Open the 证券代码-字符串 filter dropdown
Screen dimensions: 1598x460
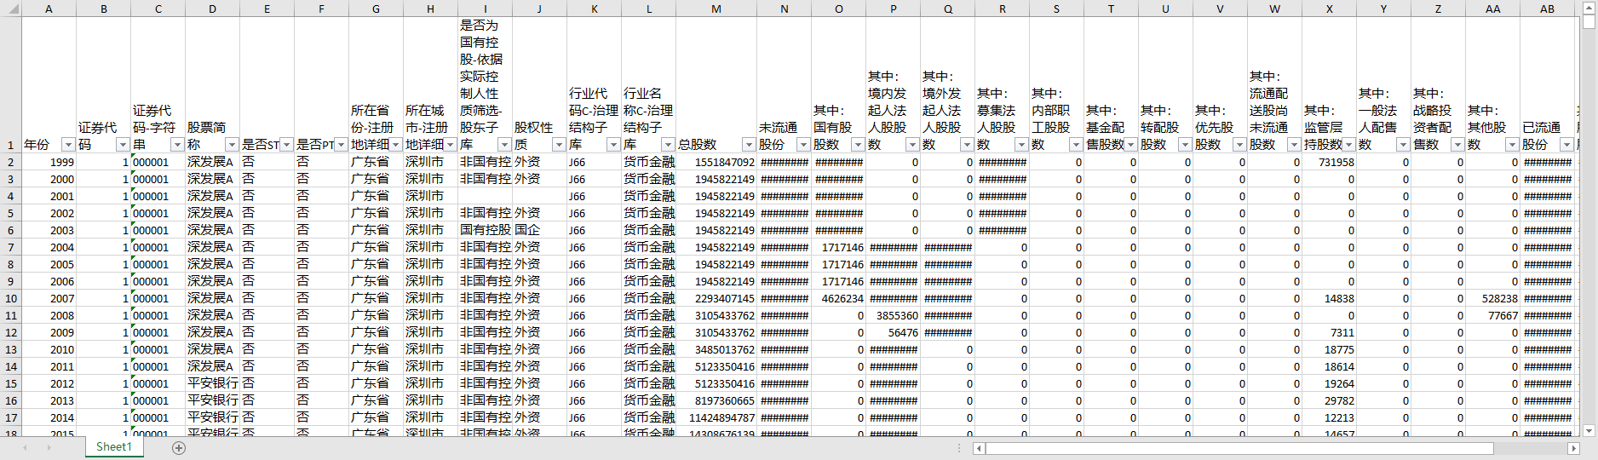[177, 145]
